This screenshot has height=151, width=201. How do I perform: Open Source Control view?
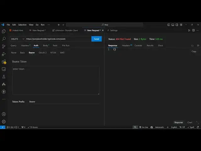pyautogui.click(x=4, y=46)
